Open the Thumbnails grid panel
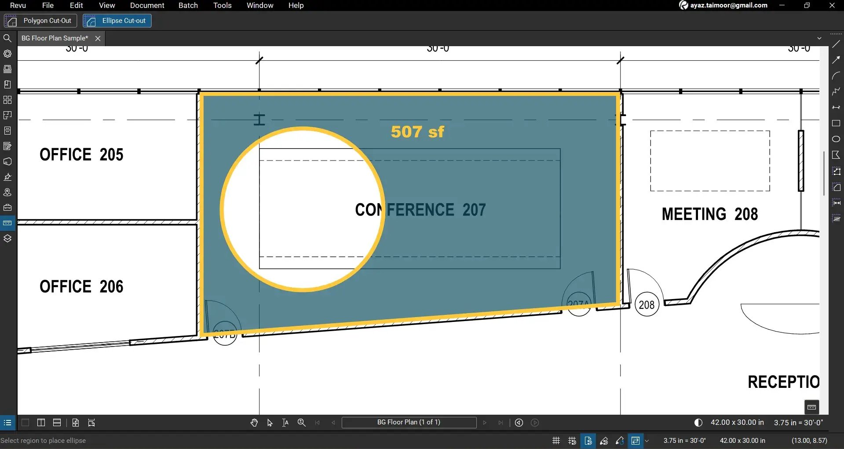This screenshot has width=844, height=449. coord(7,100)
